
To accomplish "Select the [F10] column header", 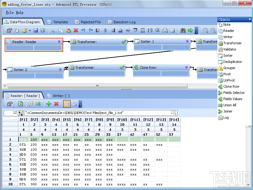I will pyautogui.click(x=122, y=120).
